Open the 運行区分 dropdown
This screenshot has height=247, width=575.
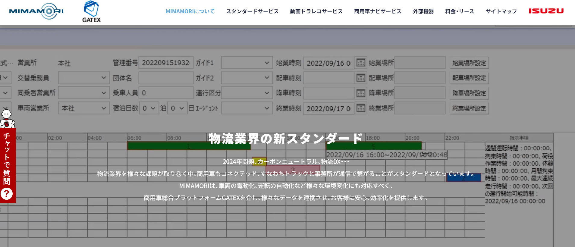[x=247, y=93]
